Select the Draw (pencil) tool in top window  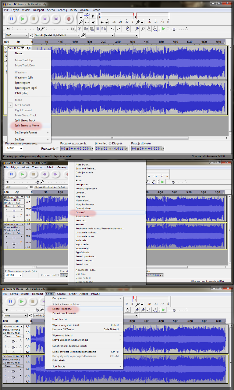pos(93,16)
